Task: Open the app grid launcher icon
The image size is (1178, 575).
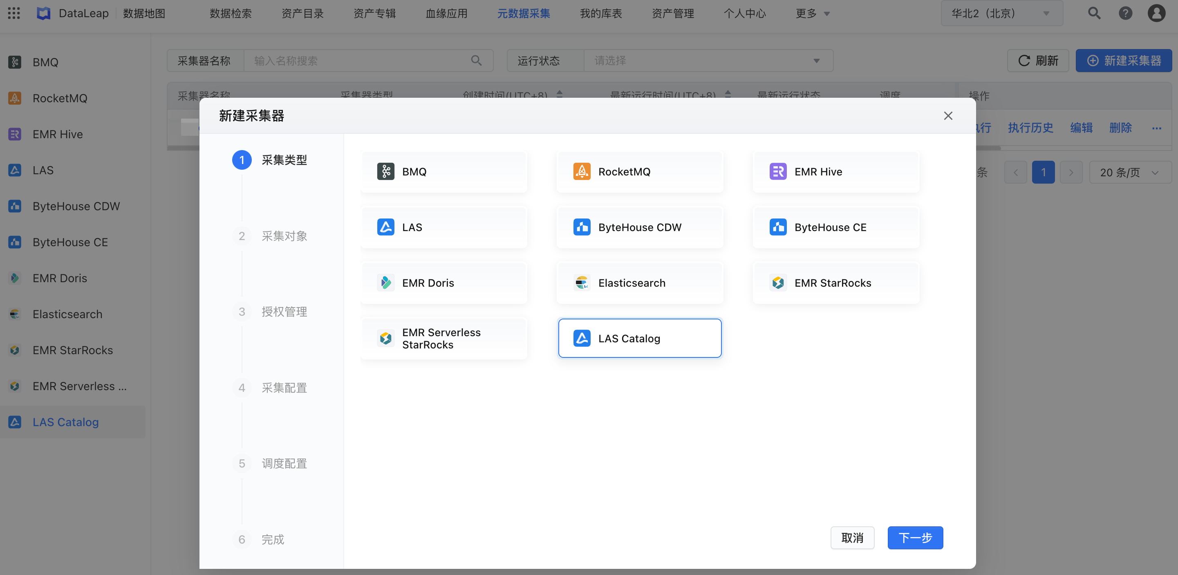Action: (x=14, y=13)
